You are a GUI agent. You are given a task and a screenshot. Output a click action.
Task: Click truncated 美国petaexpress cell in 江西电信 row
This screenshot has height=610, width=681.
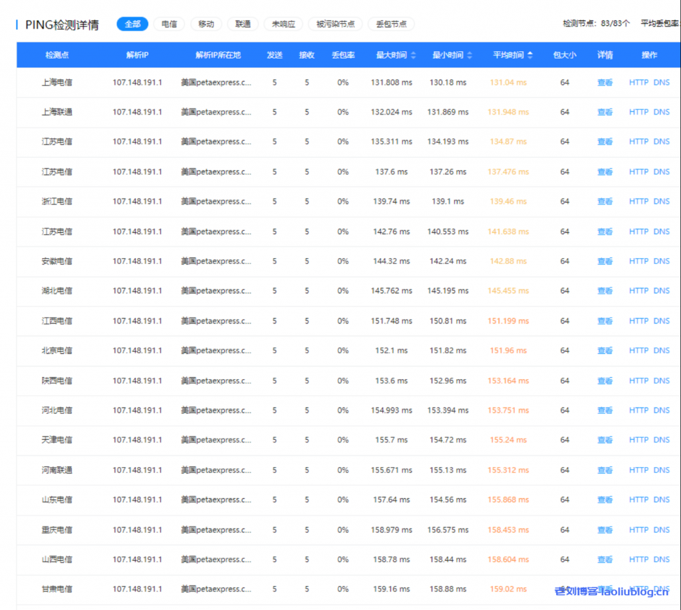[216, 321]
